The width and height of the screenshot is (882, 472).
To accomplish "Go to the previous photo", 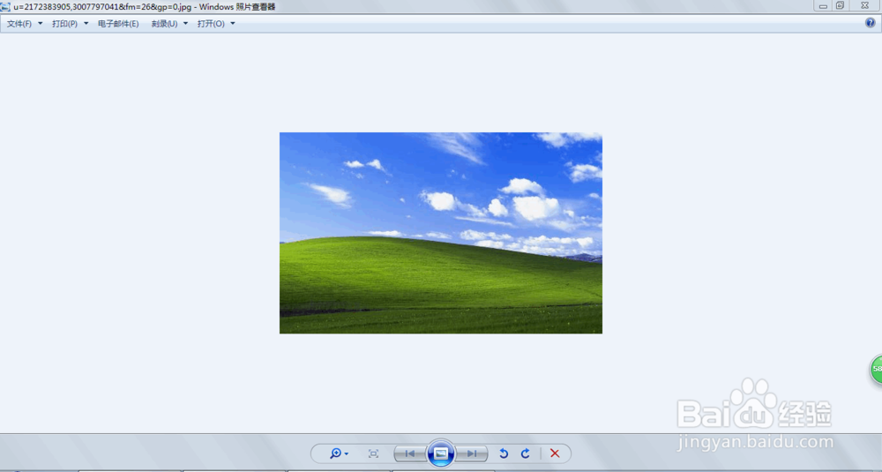I will [410, 453].
